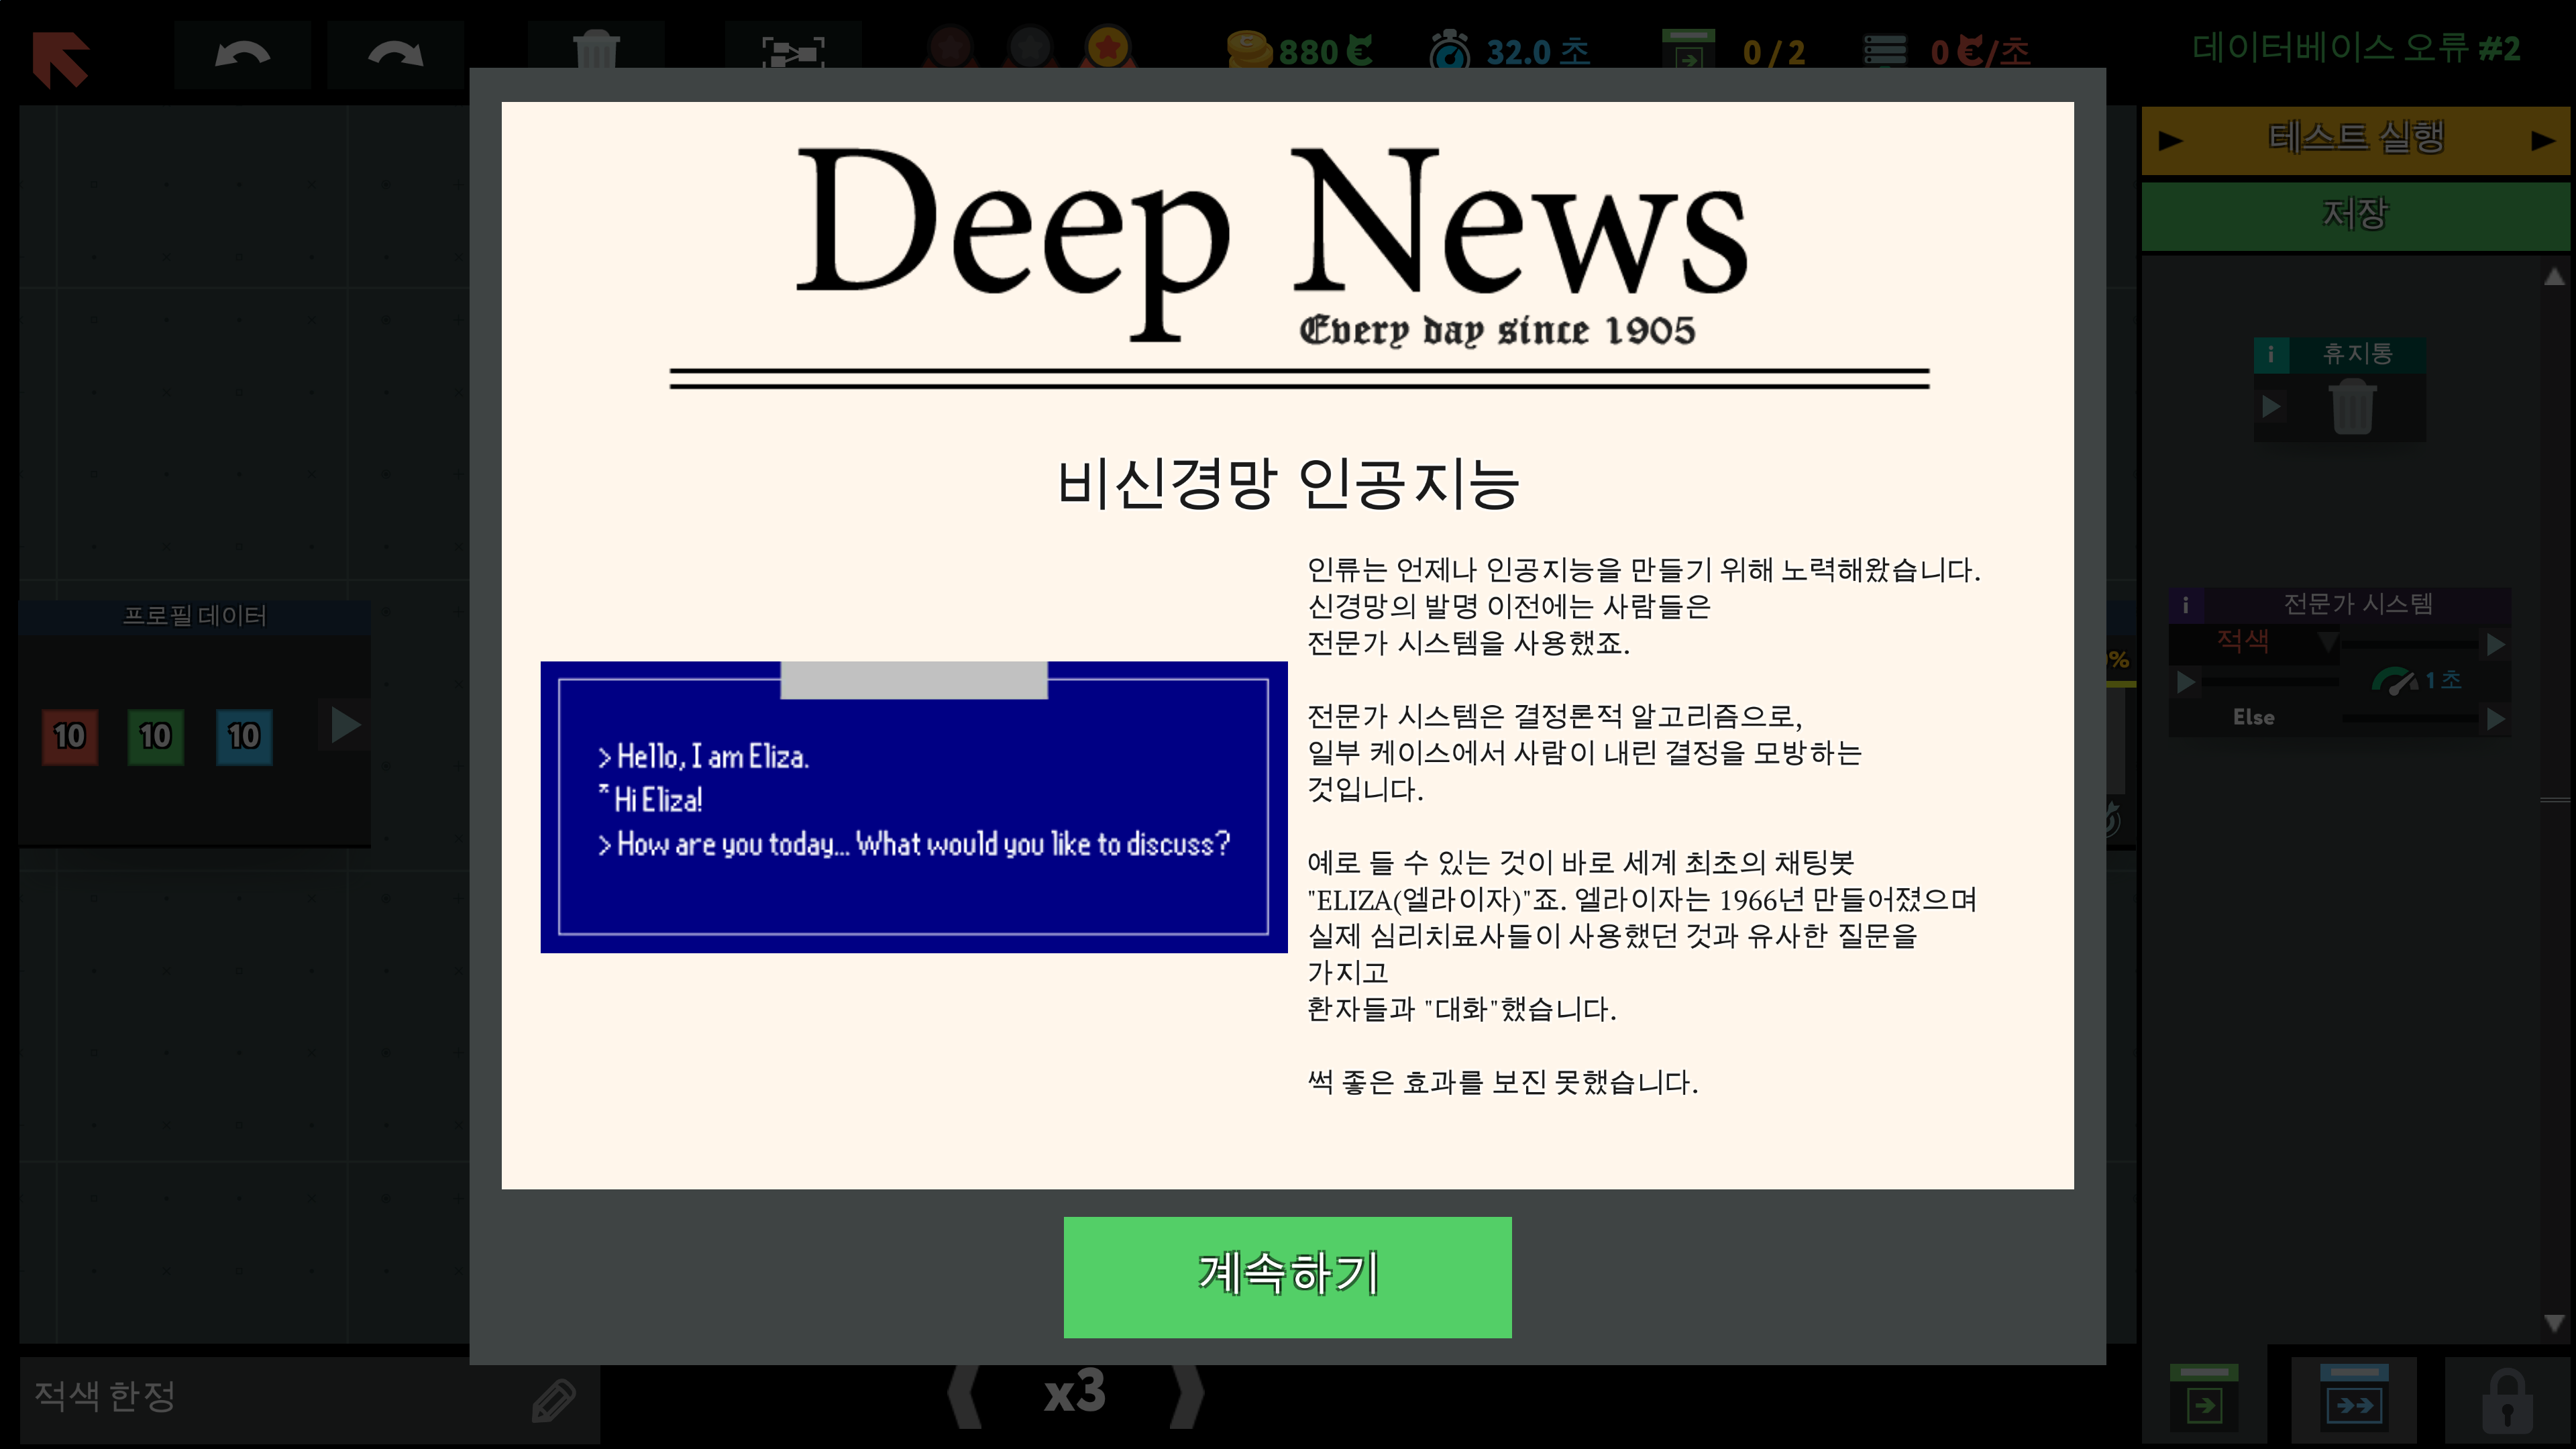Click the fit-to-screen frame icon
Screen dimensions: 2576x1449
click(x=793, y=52)
